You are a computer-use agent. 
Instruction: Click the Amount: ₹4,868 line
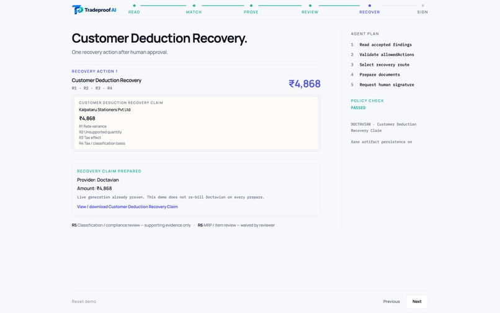point(94,188)
